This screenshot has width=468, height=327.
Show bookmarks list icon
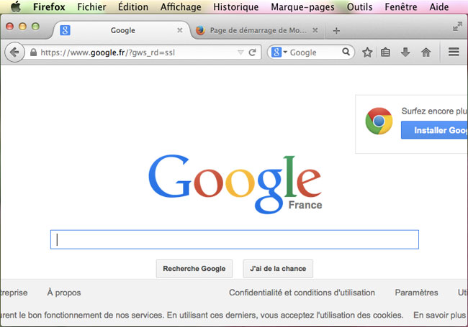click(385, 52)
